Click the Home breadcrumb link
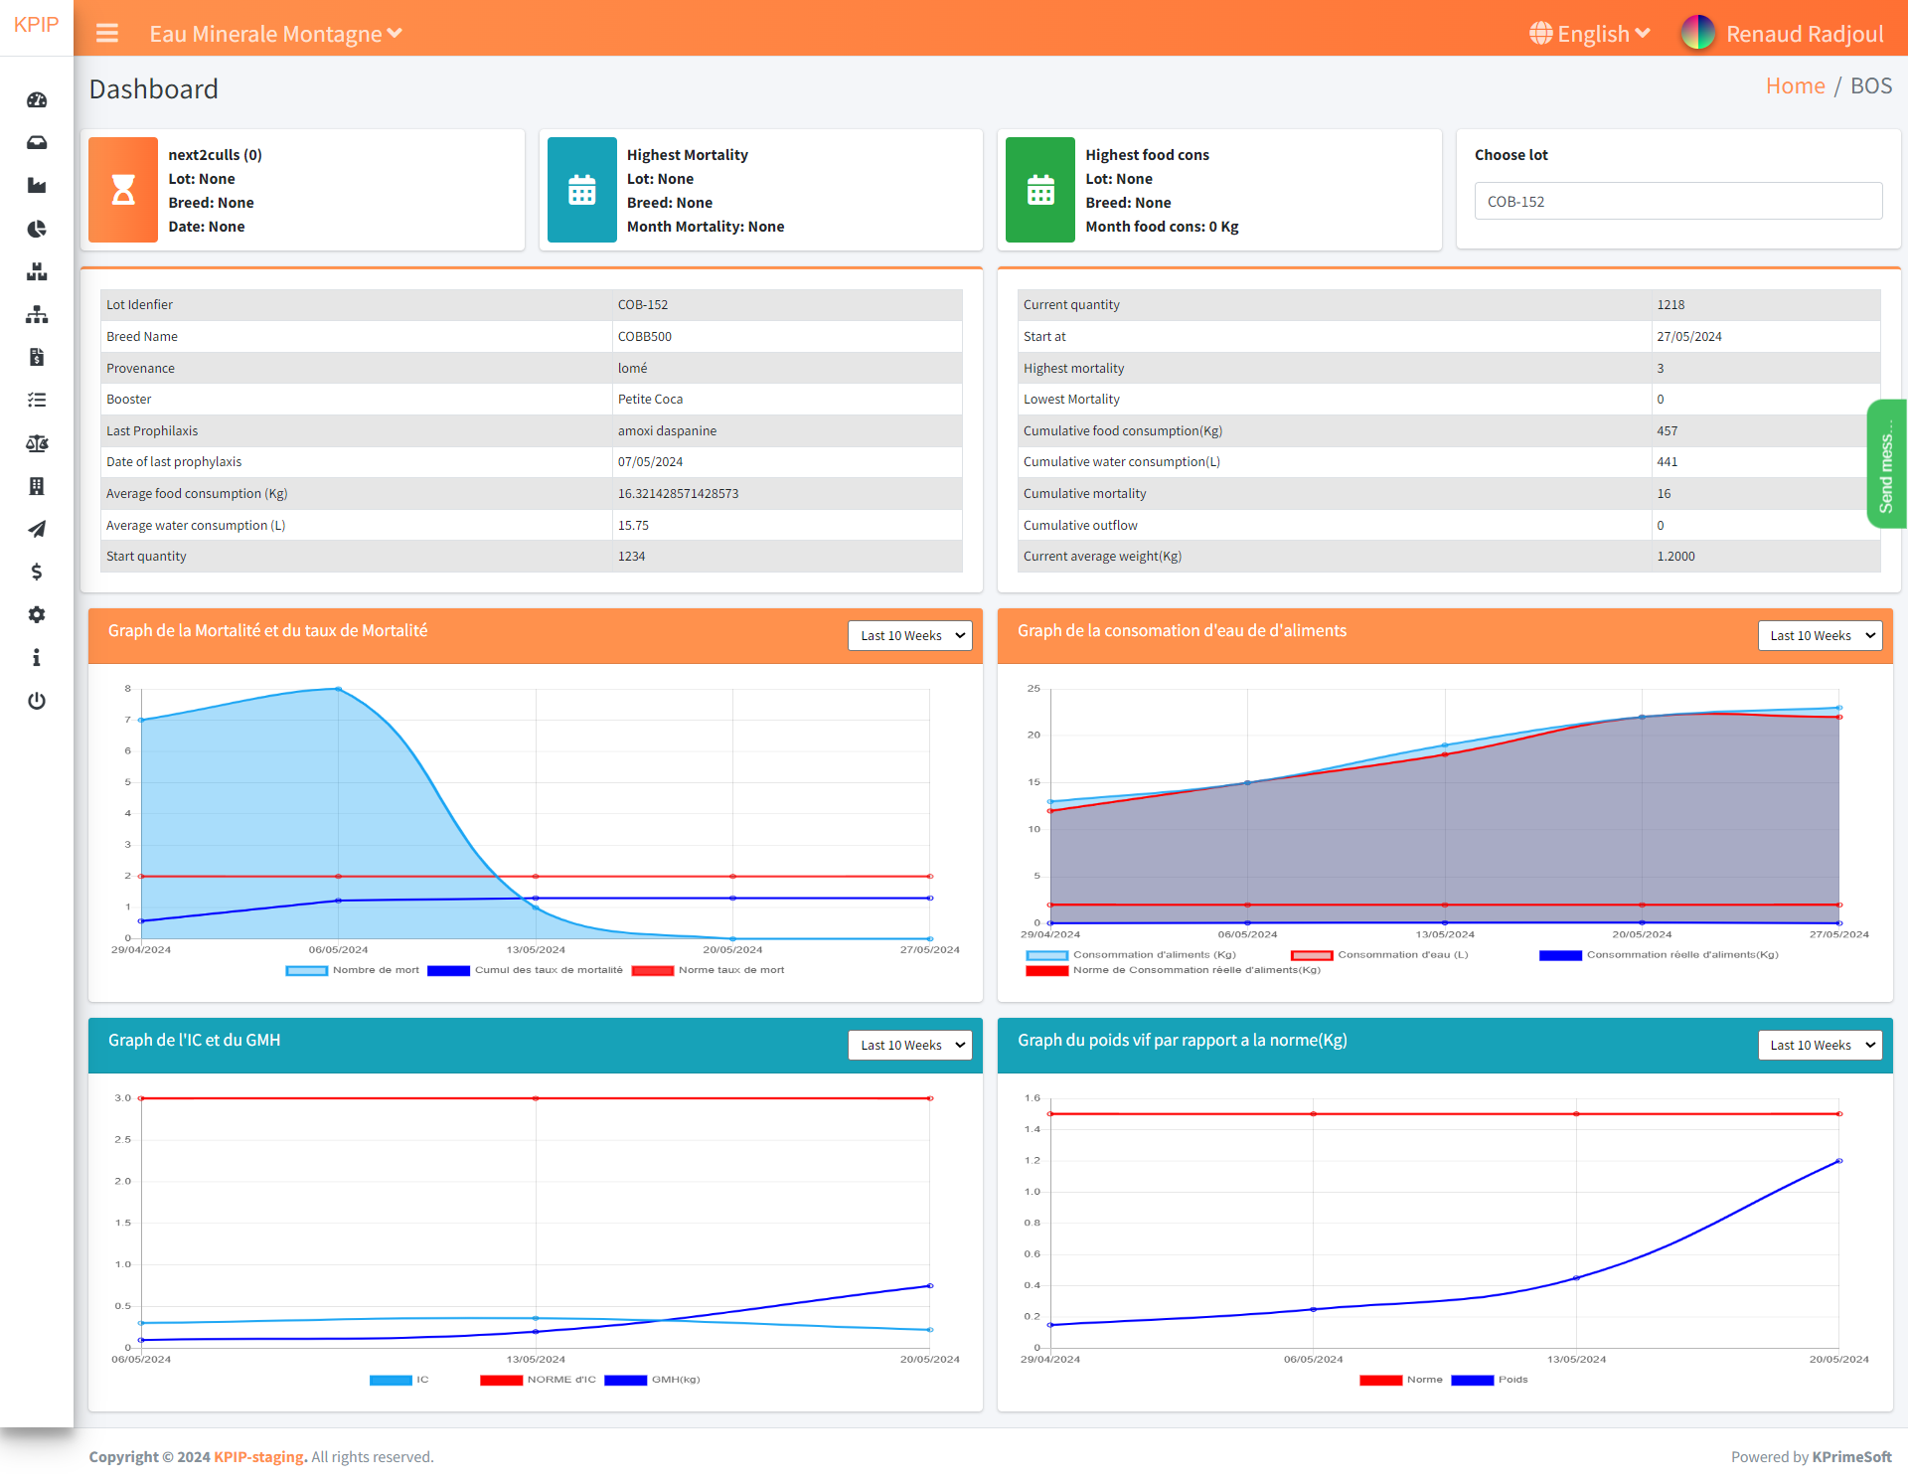1908x1484 pixels. (1795, 86)
